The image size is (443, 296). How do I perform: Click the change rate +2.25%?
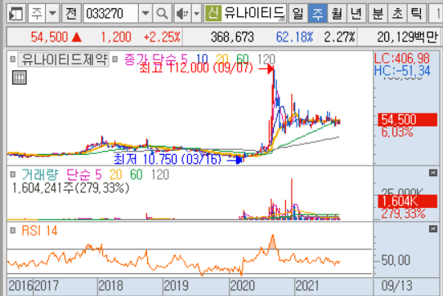[x=162, y=37]
